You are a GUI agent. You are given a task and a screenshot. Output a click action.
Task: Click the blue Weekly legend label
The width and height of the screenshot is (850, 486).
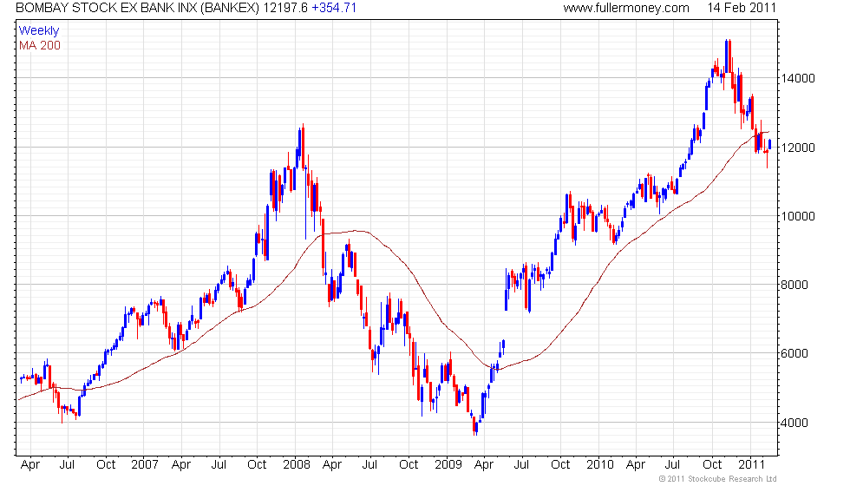[x=39, y=31]
